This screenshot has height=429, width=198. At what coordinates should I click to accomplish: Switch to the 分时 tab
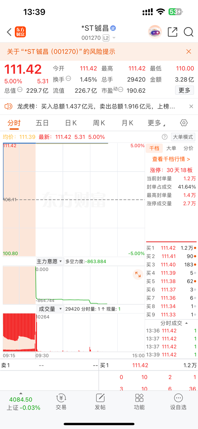coord(14,123)
